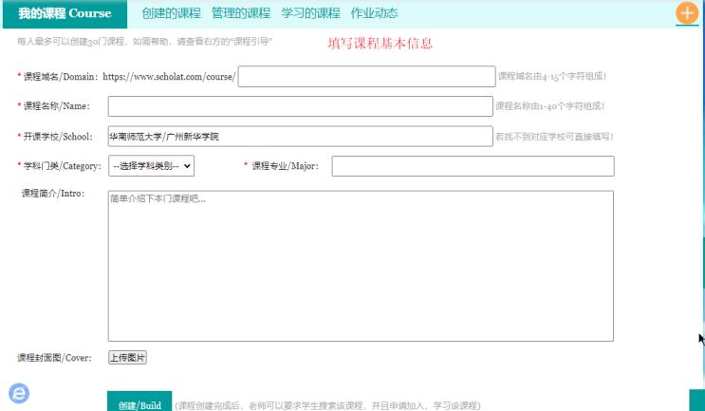Click the 填写课程基本信息 red heading
Image resolution: width=705 pixels, height=411 pixels.
380,43
